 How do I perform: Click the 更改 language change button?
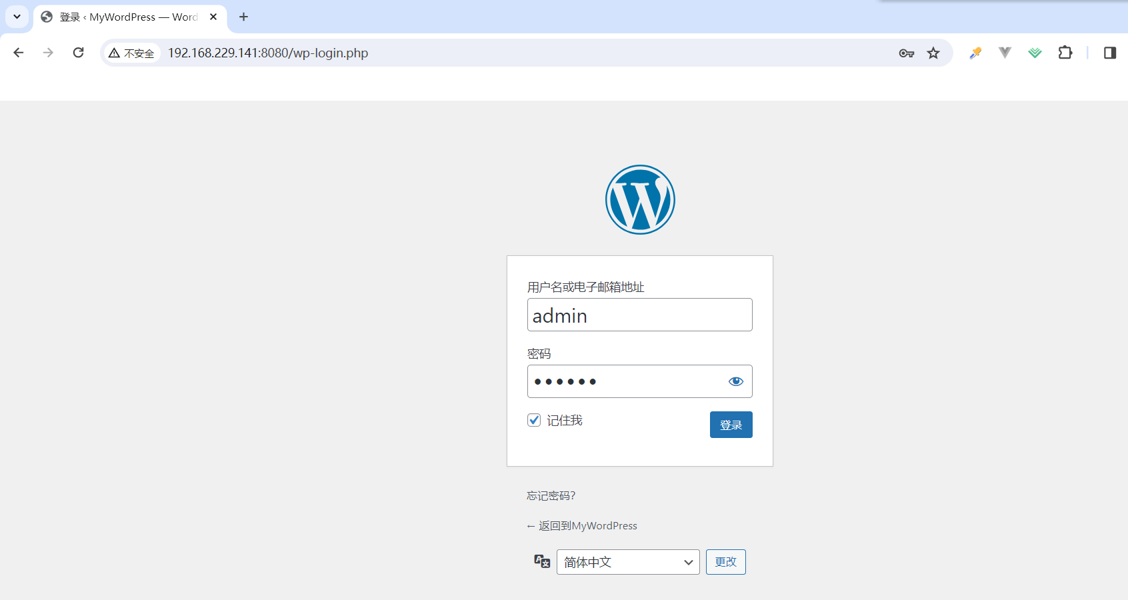click(725, 562)
